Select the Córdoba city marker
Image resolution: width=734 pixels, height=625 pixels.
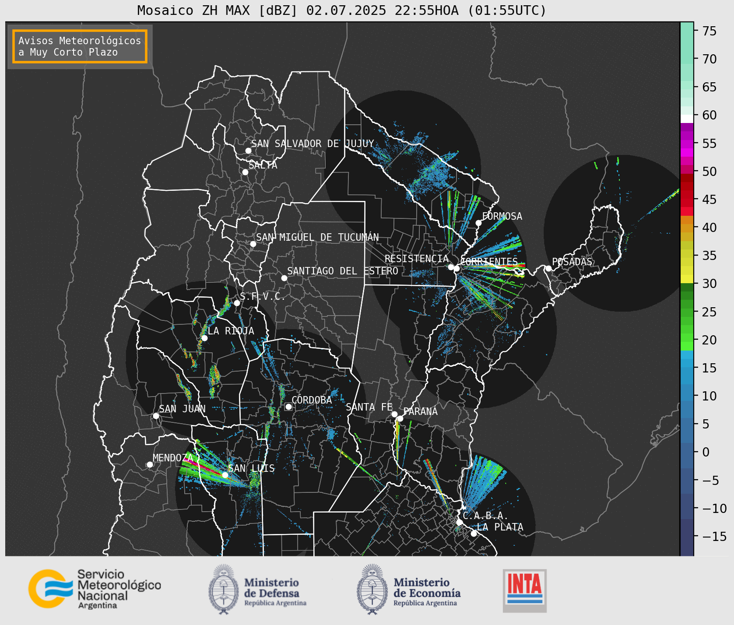288,407
